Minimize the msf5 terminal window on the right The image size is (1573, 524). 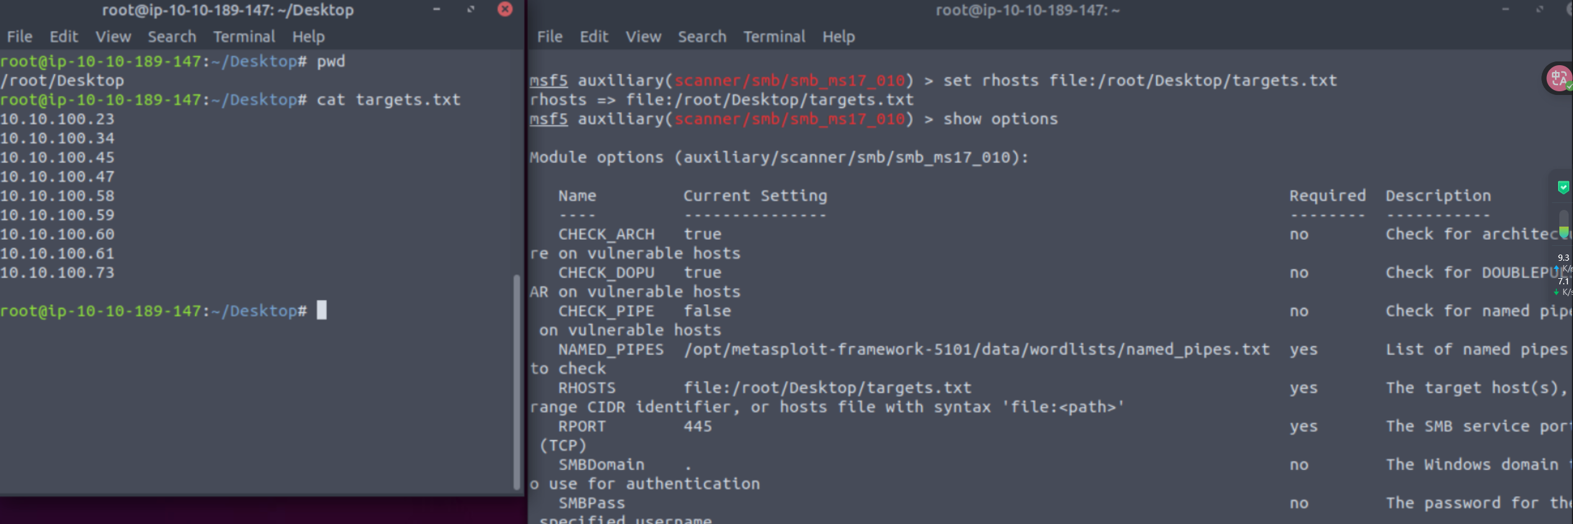coord(1505,9)
